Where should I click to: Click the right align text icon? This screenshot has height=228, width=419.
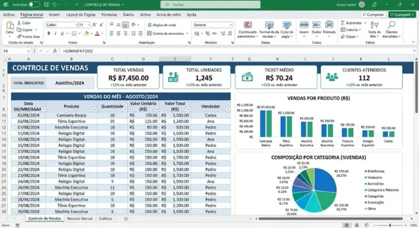(x=125, y=33)
